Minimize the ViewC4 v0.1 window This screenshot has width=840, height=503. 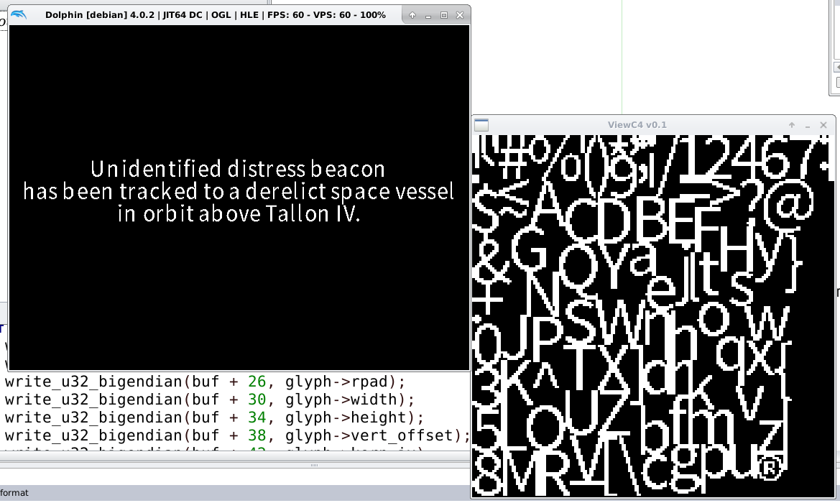[808, 125]
